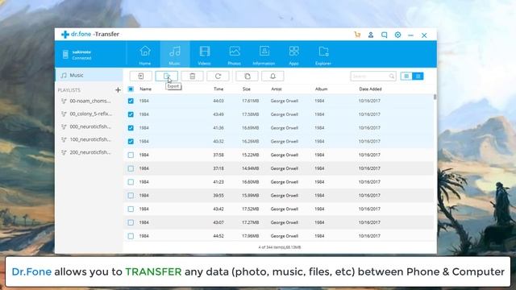Click the ringtone bell toolbar button
The width and height of the screenshot is (516, 290).
pos(273,77)
